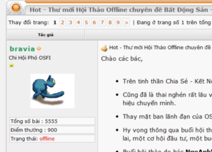Click the current page number 1
The width and height of the screenshot is (212, 152).
point(55,23)
